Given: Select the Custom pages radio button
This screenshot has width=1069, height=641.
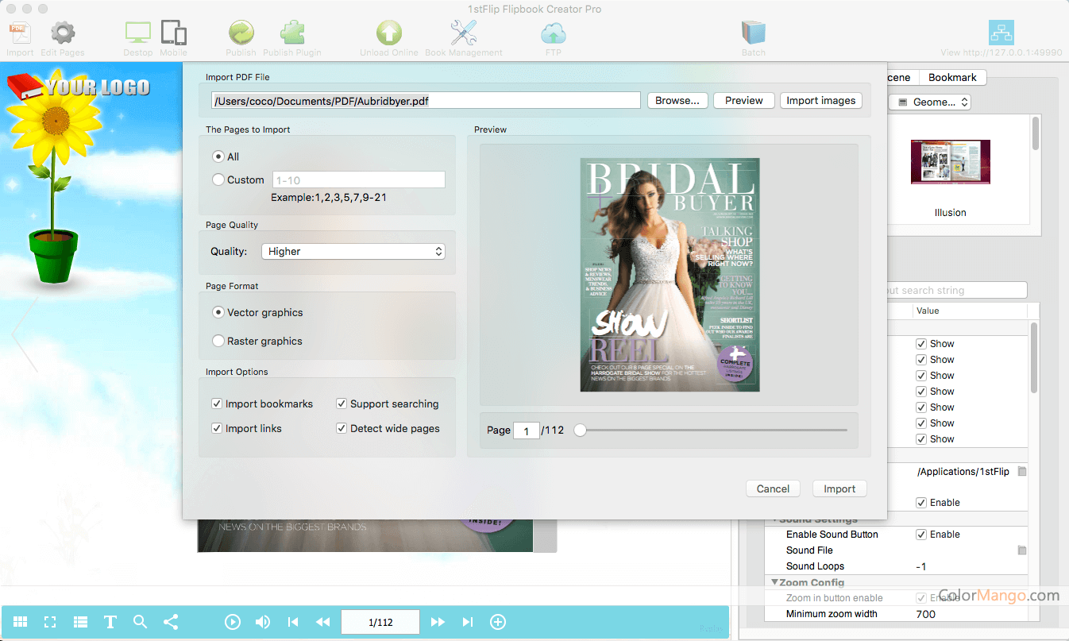Looking at the screenshot, I should (x=218, y=180).
